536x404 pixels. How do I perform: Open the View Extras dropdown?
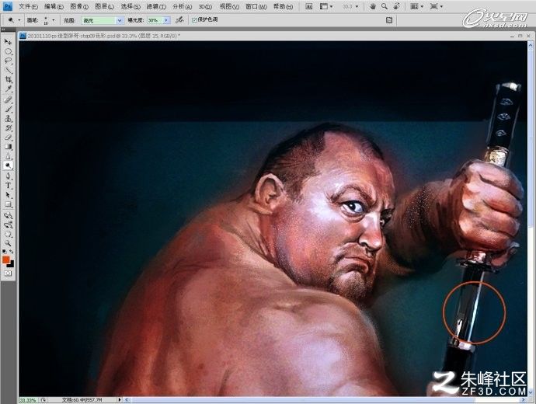pos(326,6)
